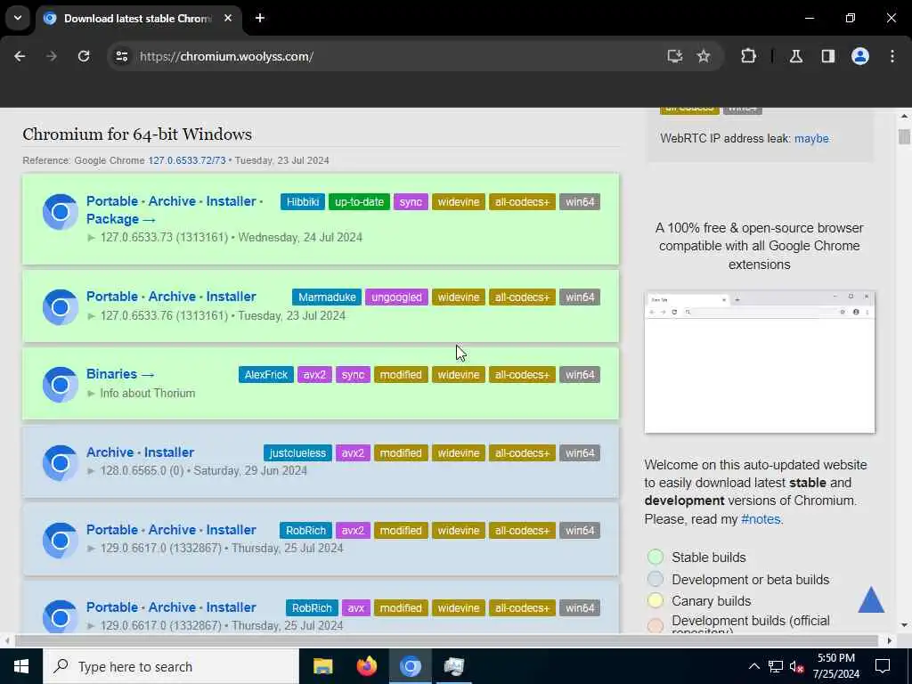
Task: Open the #notes link
Action: tap(761, 519)
